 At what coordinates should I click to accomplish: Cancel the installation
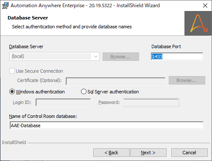(190, 153)
